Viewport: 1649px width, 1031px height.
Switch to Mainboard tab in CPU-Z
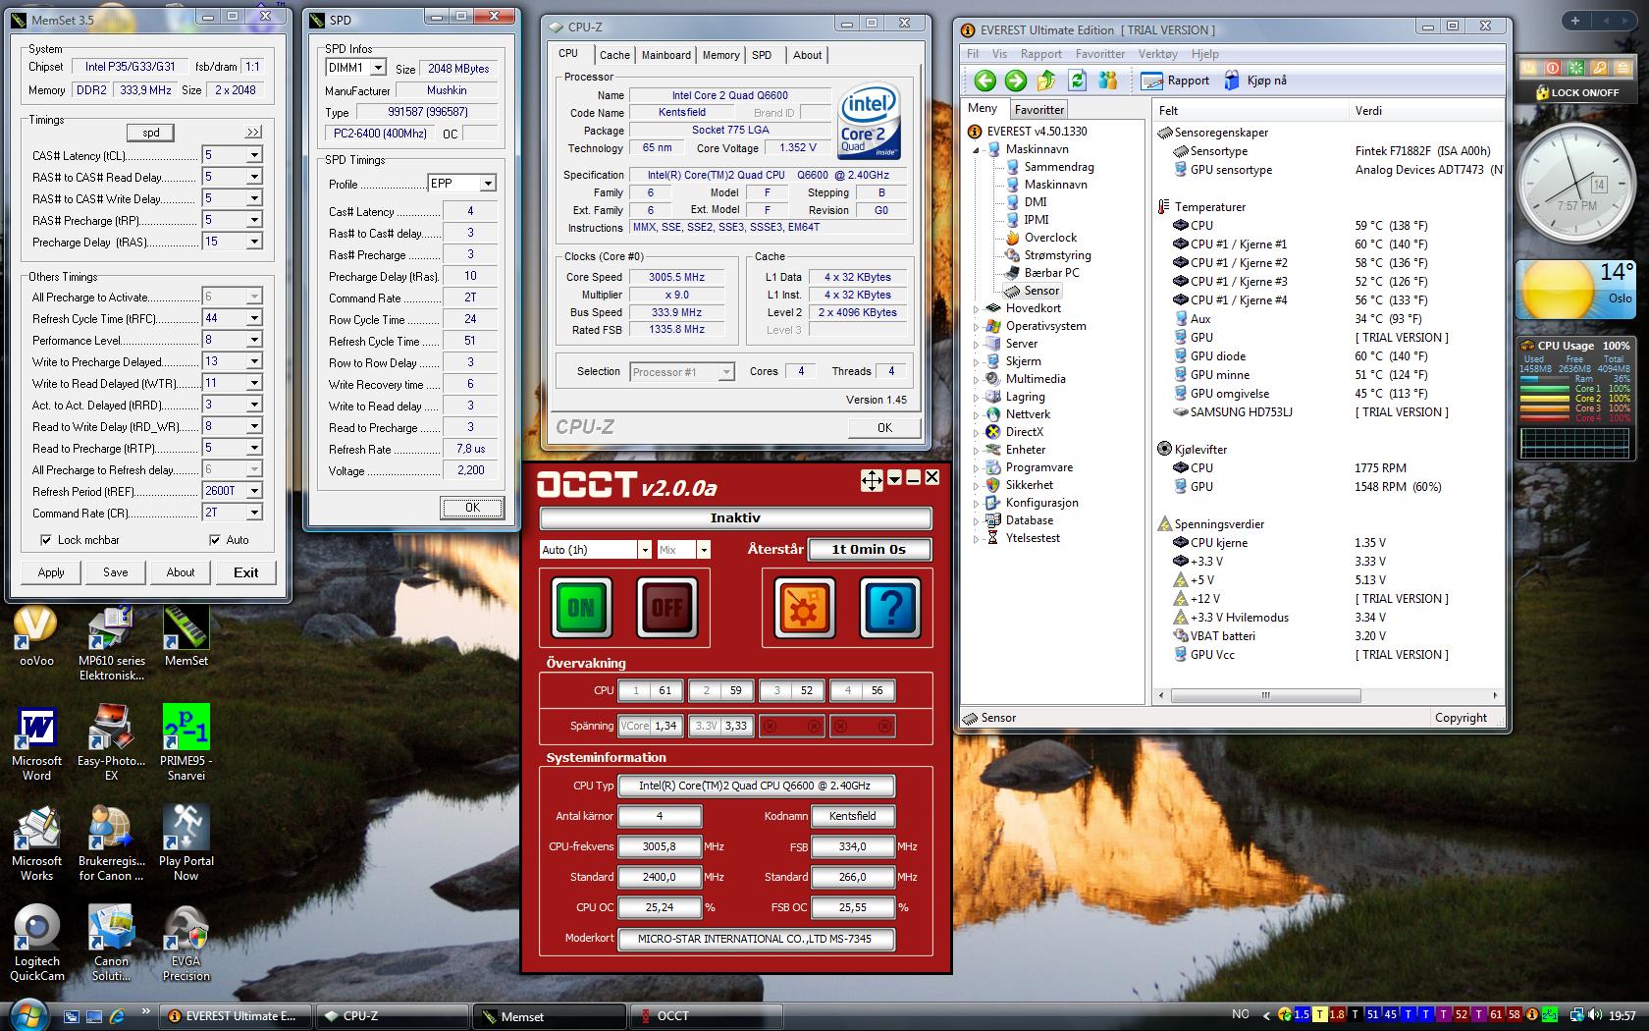tap(666, 56)
